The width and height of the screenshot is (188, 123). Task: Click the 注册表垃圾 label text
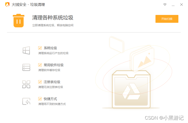coord(52,82)
